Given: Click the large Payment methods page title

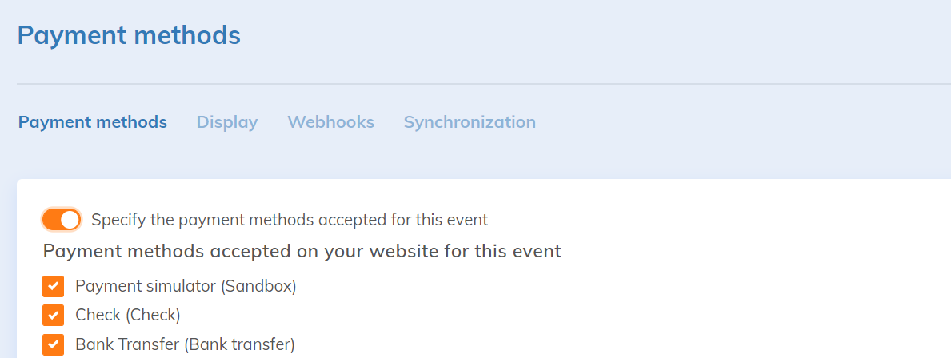Looking at the screenshot, I should coord(129,35).
